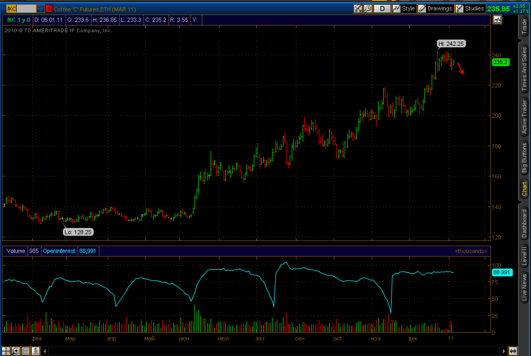Open the chart settings wrench icon

tap(368, 8)
